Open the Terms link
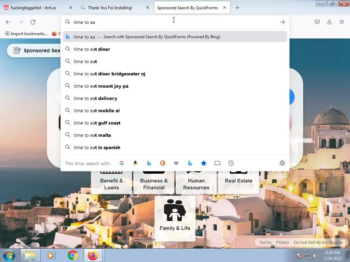 click(265, 243)
